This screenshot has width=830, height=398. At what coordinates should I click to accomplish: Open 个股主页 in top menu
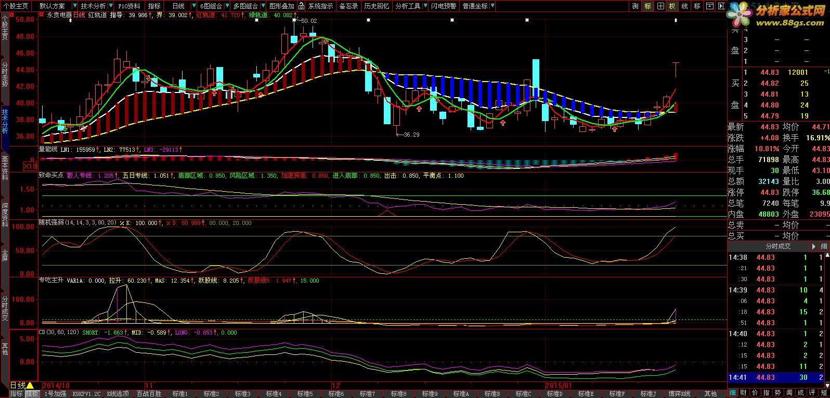point(16,6)
